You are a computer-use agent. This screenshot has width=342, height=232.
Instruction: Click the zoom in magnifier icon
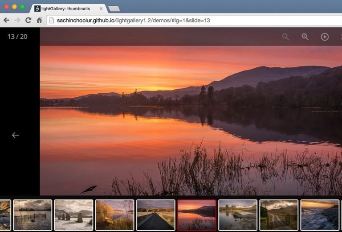click(x=305, y=37)
